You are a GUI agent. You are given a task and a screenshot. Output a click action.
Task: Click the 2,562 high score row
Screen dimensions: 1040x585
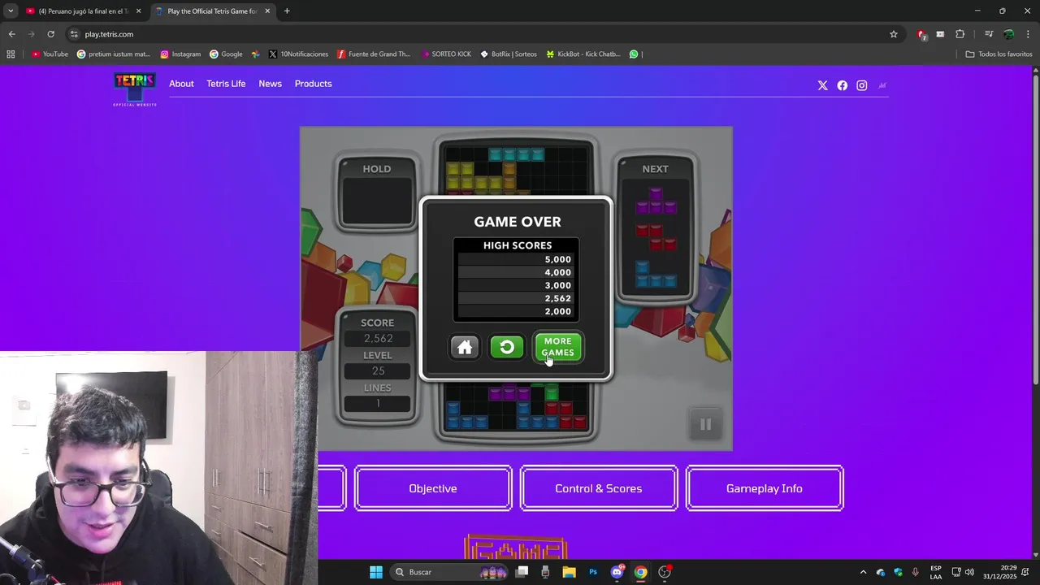click(x=515, y=298)
